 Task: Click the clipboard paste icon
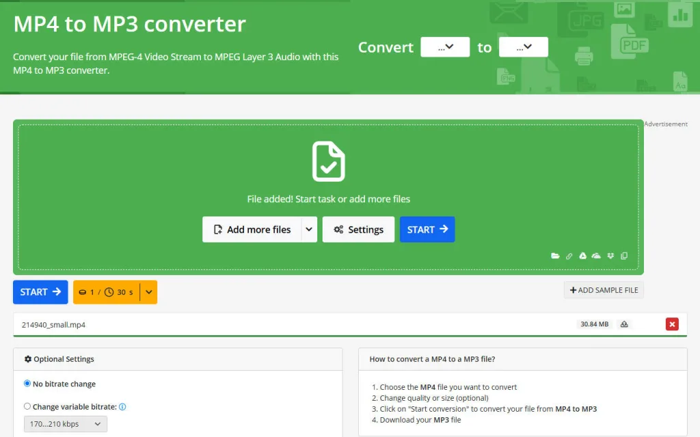point(623,255)
